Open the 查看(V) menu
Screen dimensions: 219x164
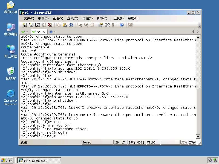(58, 18)
